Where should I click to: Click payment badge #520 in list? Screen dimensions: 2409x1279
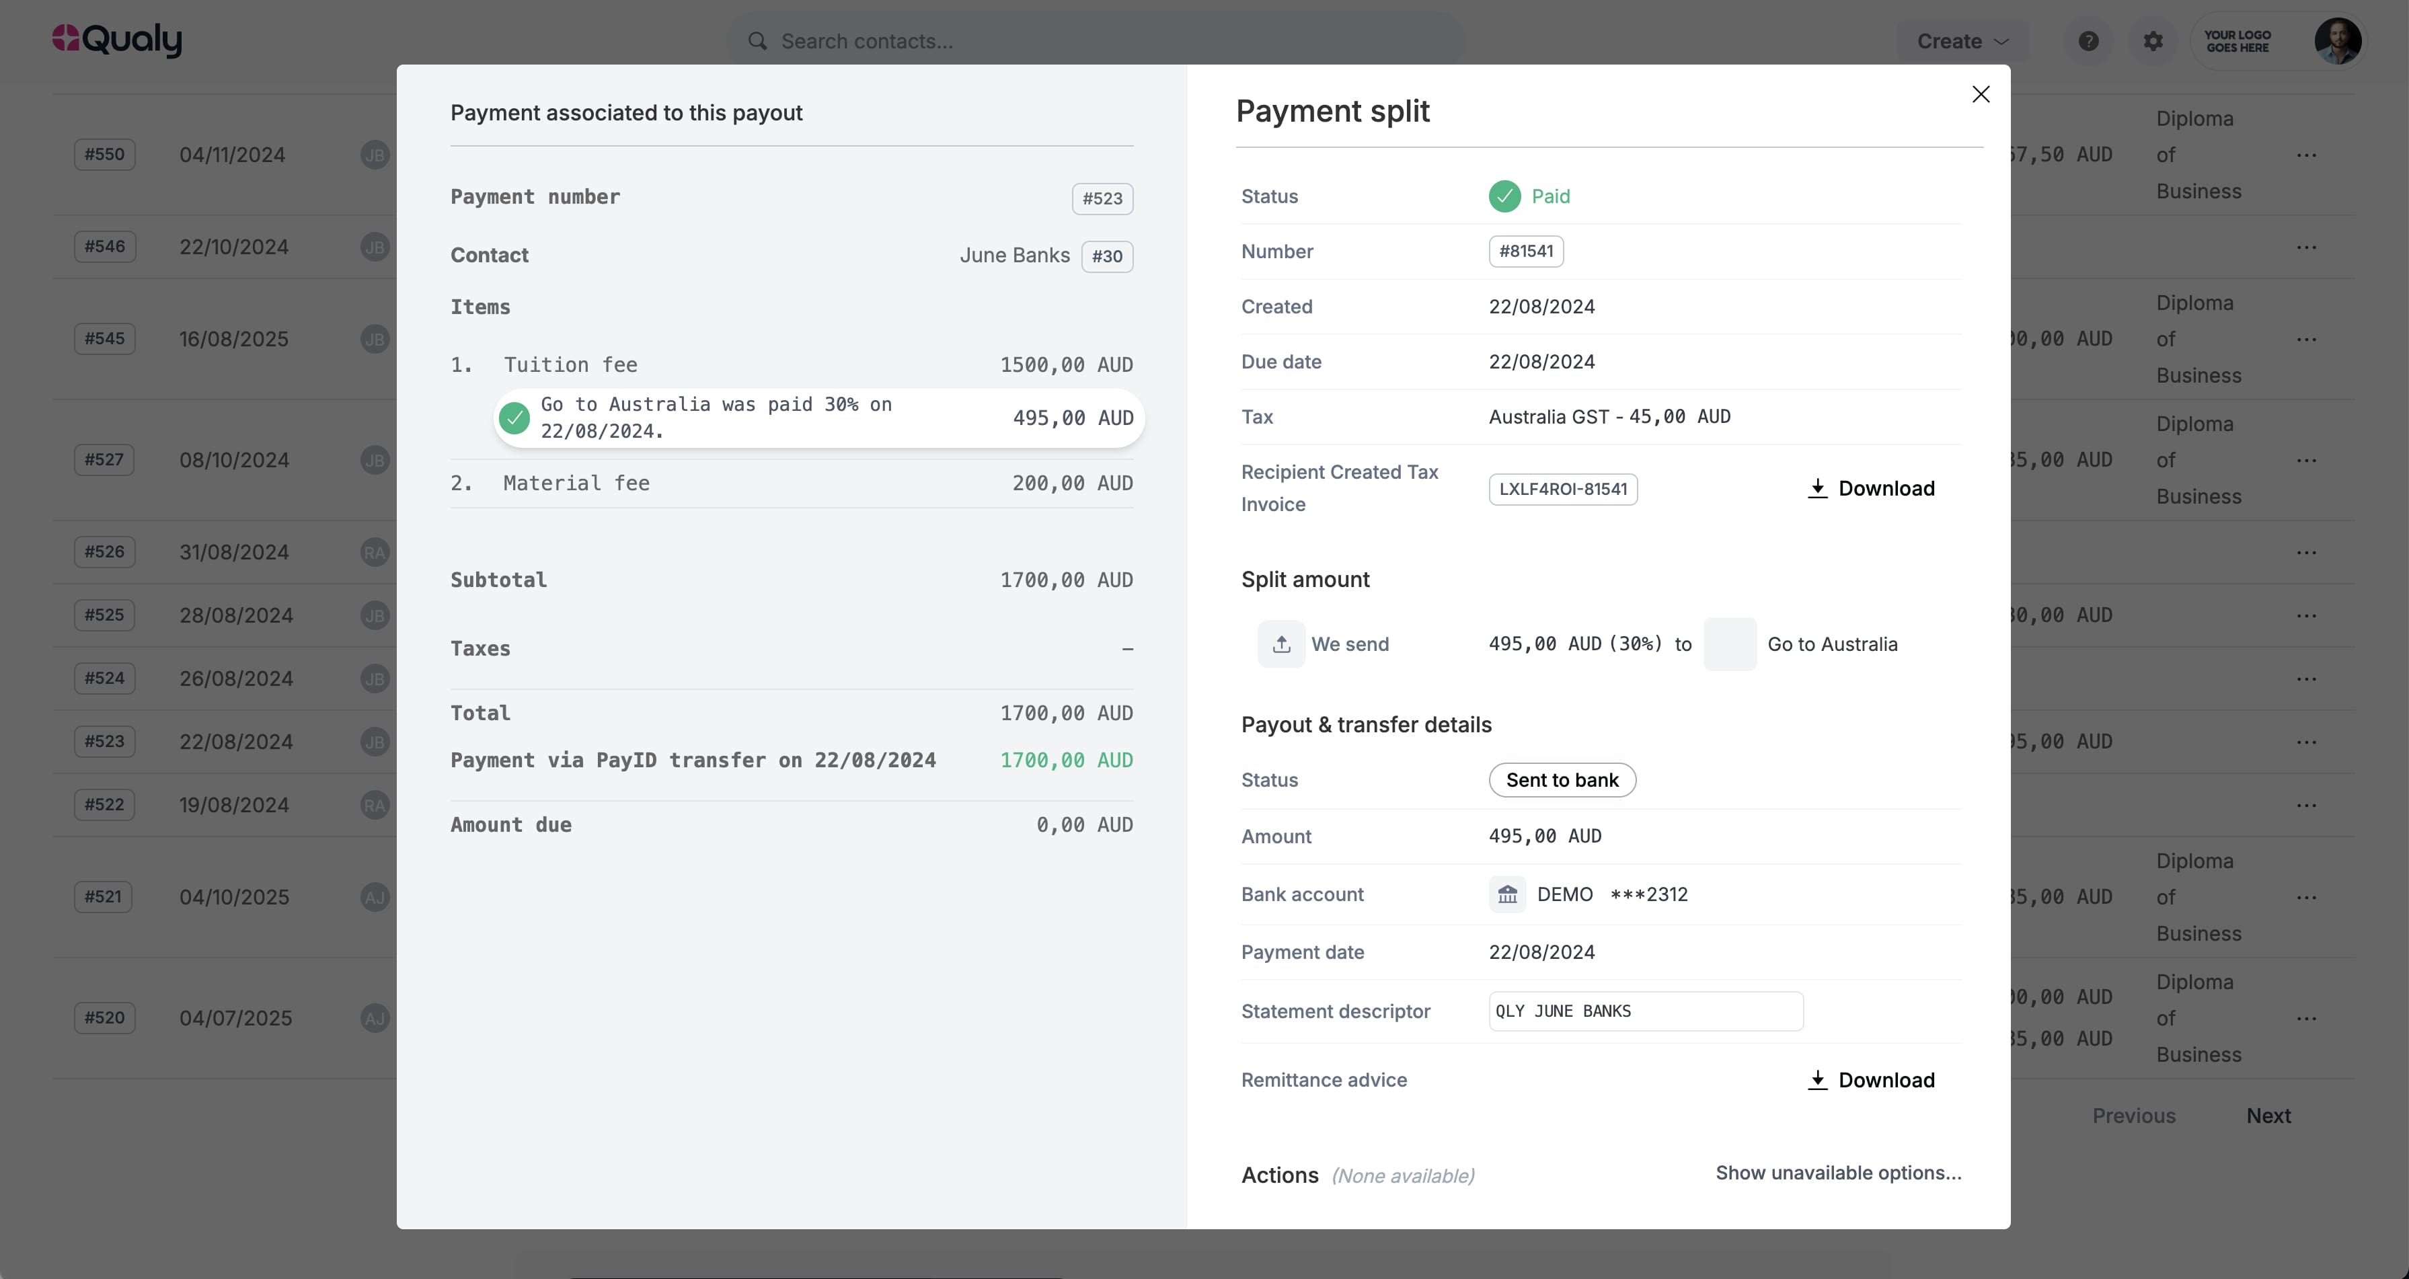click(105, 1017)
